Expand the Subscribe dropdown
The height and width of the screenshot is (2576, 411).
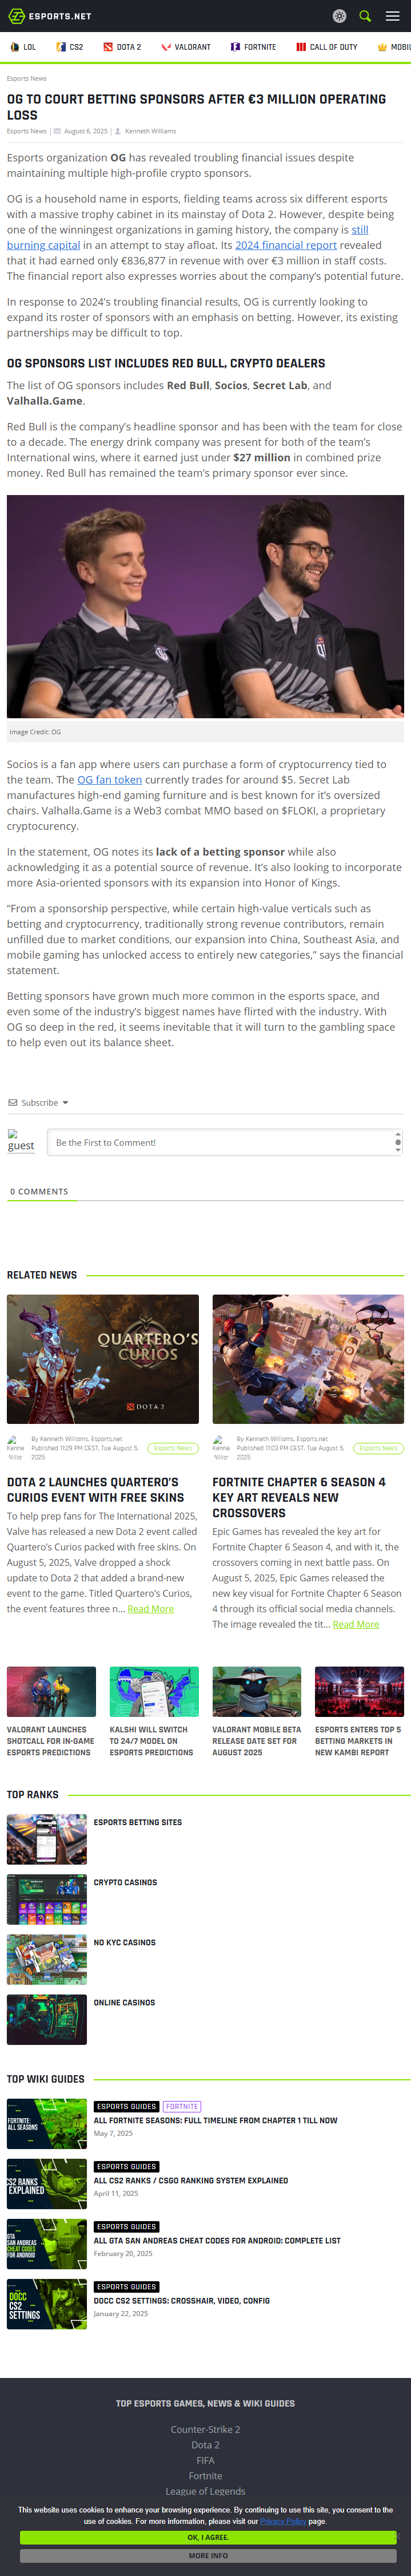coord(39,1103)
